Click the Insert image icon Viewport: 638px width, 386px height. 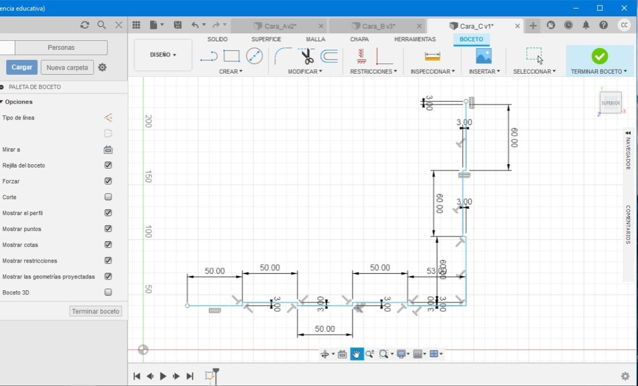[483, 55]
